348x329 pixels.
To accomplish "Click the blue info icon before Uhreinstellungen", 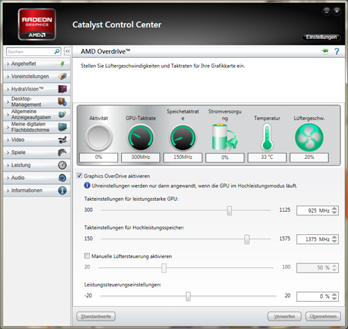I will click(87, 185).
